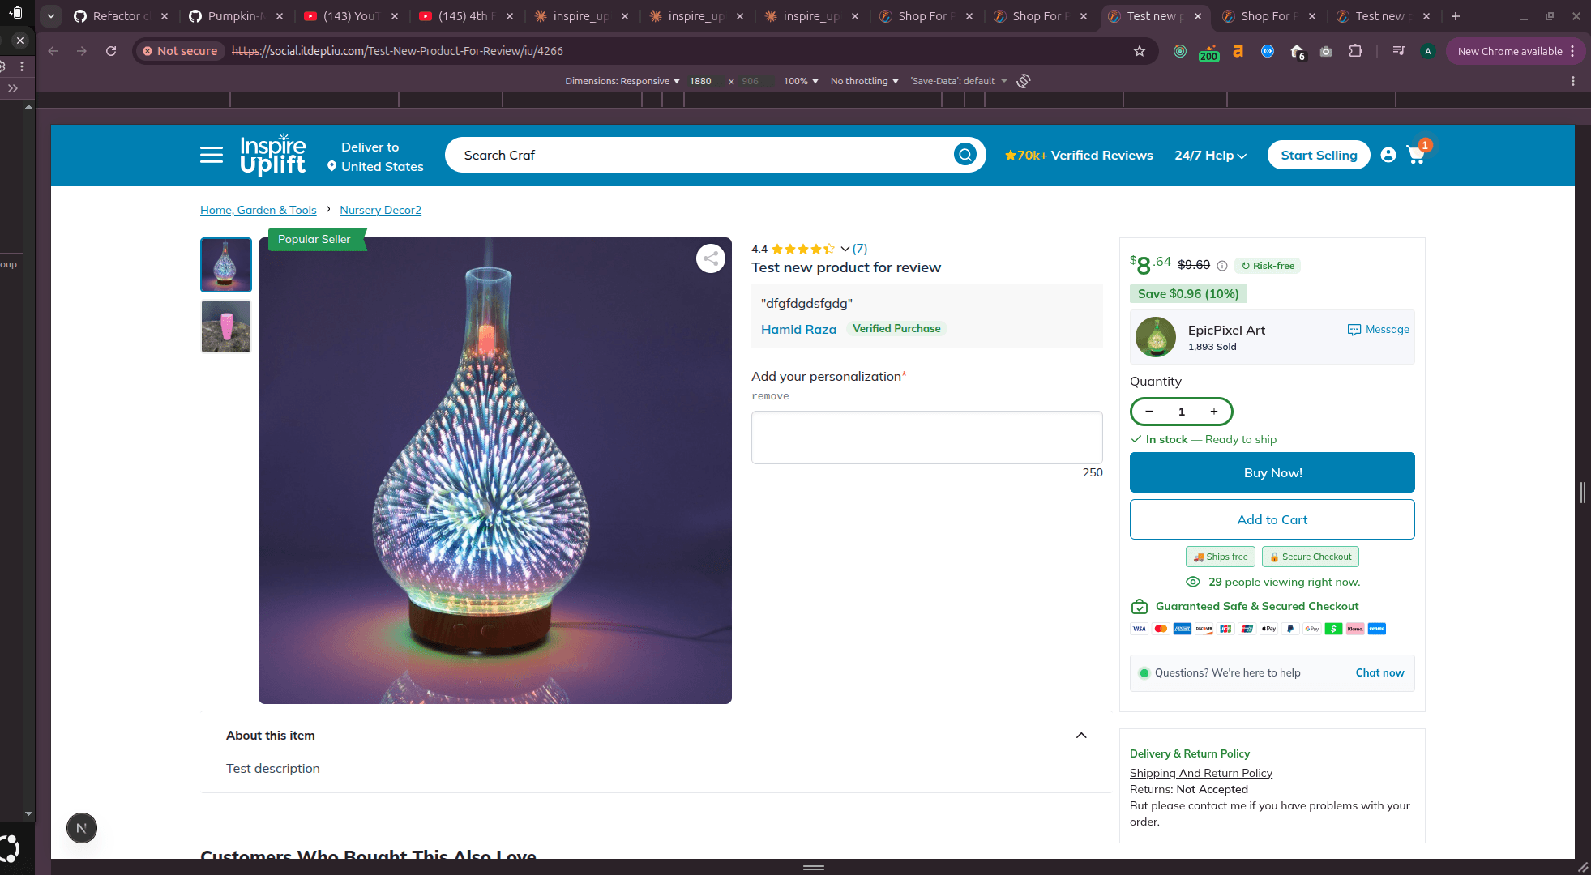This screenshot has height=875, width=1591.
Task: Click the price info icon
Action: click(1222, 266)
